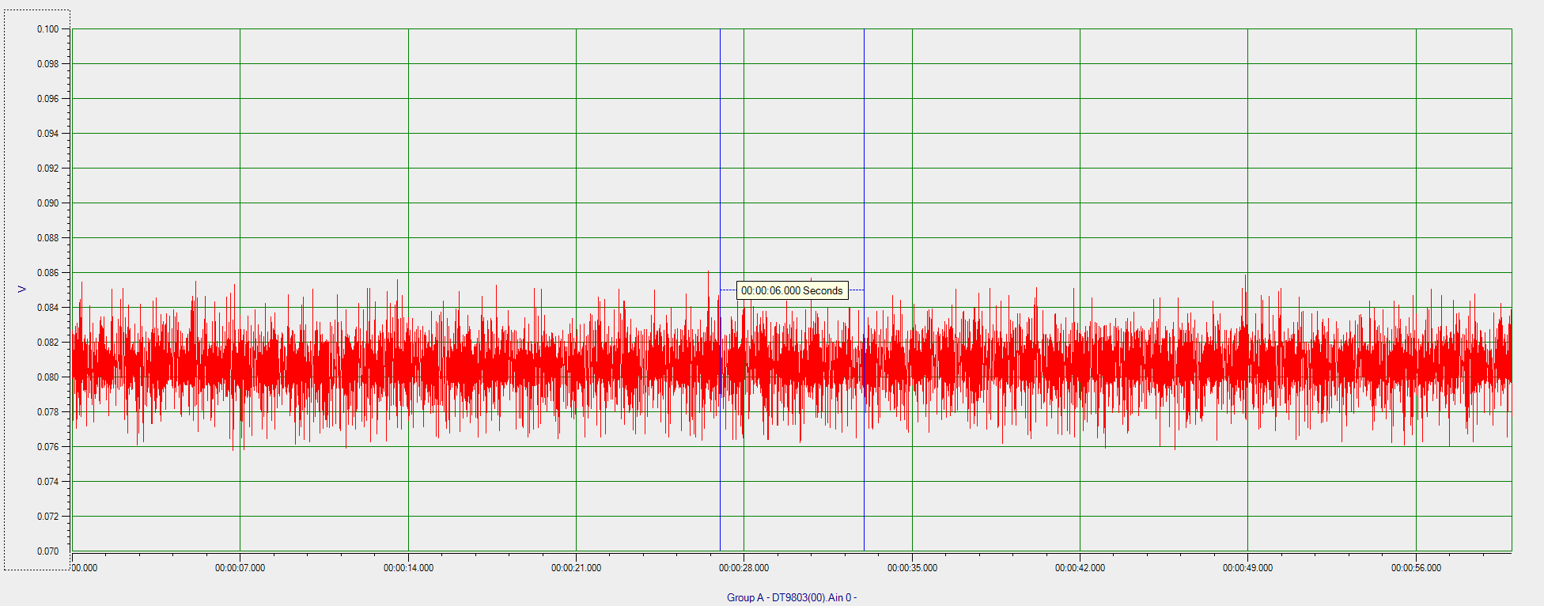
Task: Click the Group A - DT9803(00).Ain 0 label
Action: [x=792, y=597]
